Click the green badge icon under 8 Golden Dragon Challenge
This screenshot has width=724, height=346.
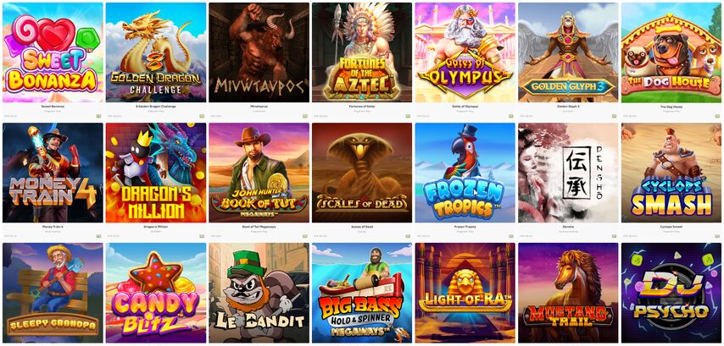coord(202,116)
